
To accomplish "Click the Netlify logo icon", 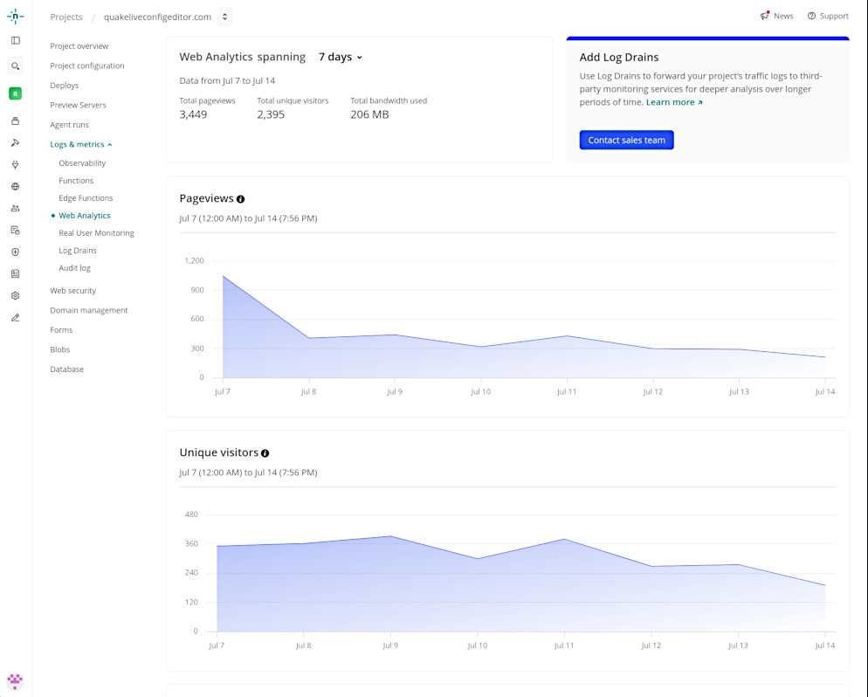I will (x=16, y=17).
